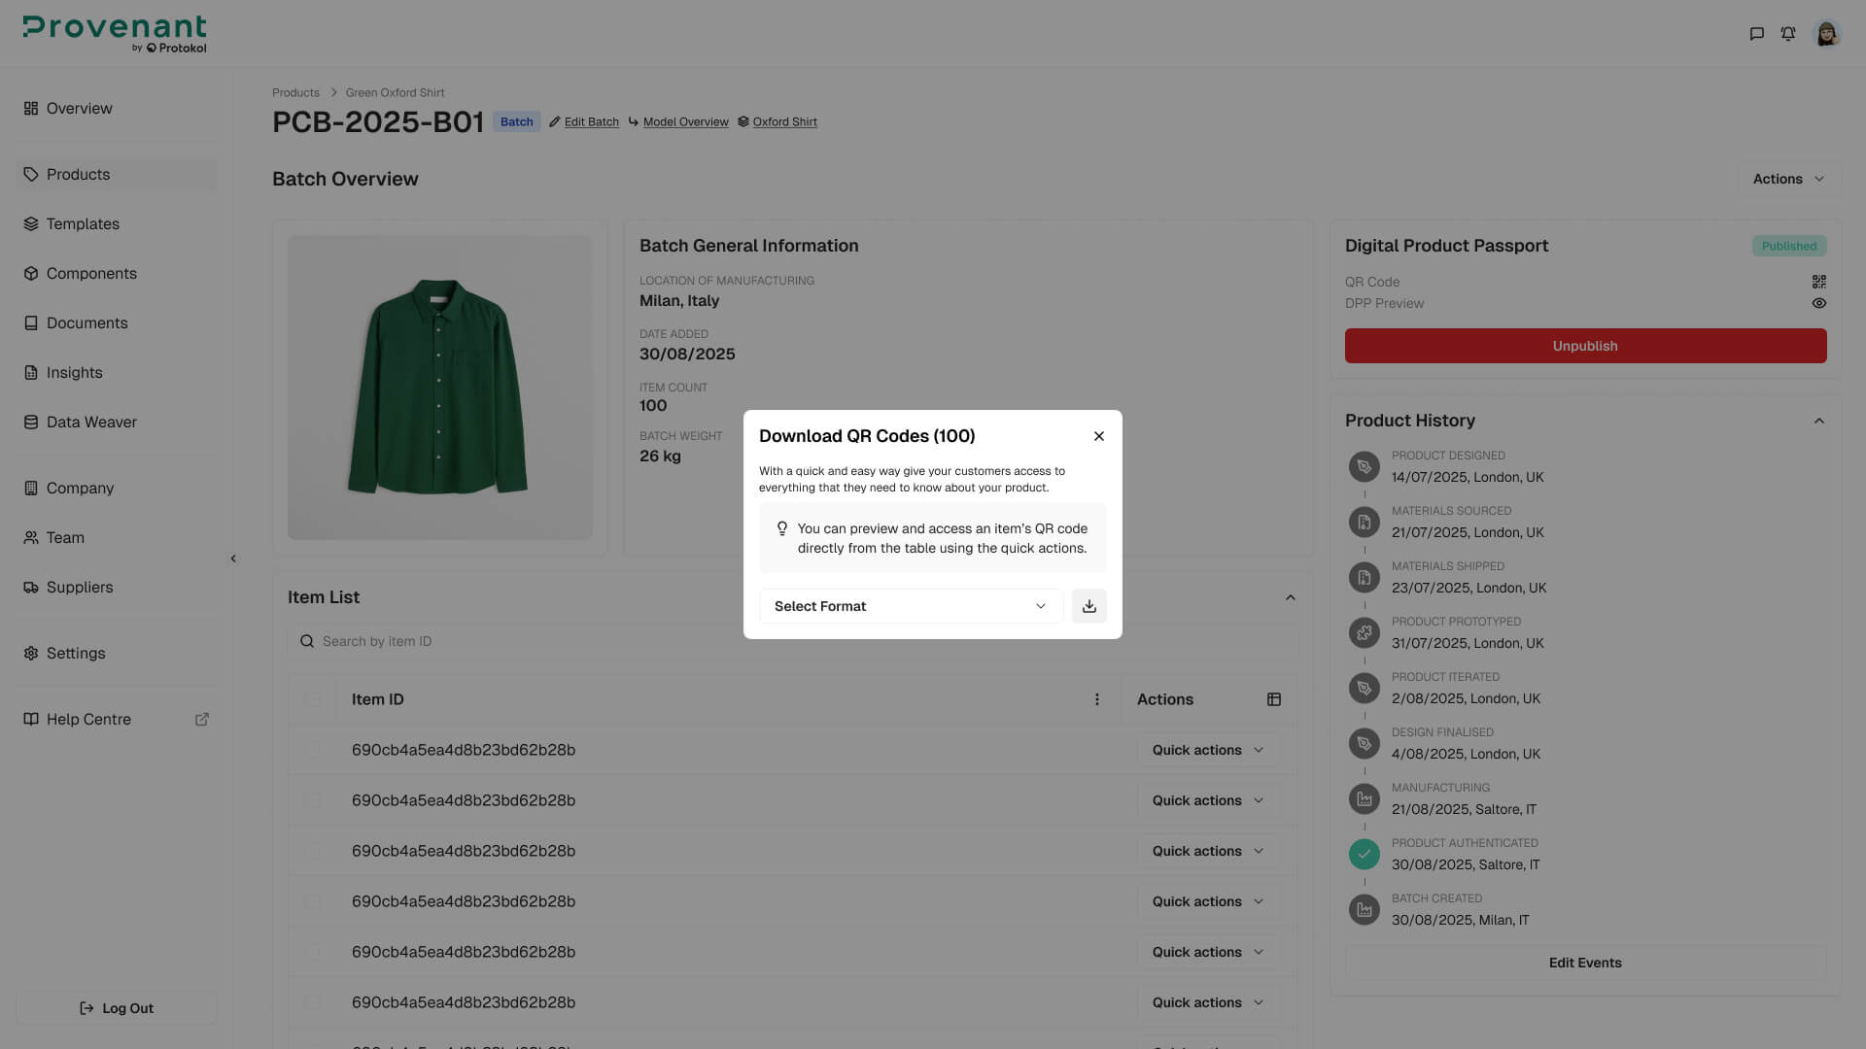1866x1049 pixels.
Task: Open the QR Code icon in passport panel
Action: [x=1818, y=282]
